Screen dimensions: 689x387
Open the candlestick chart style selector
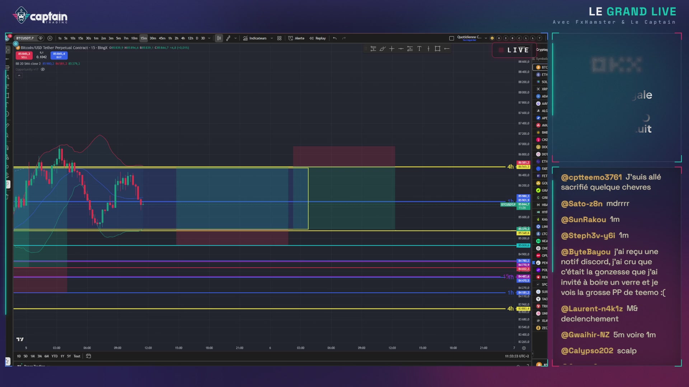(219, 38)
